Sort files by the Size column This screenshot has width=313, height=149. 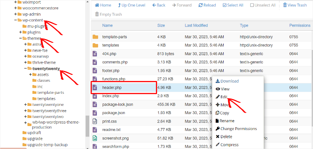click(161, 25)
